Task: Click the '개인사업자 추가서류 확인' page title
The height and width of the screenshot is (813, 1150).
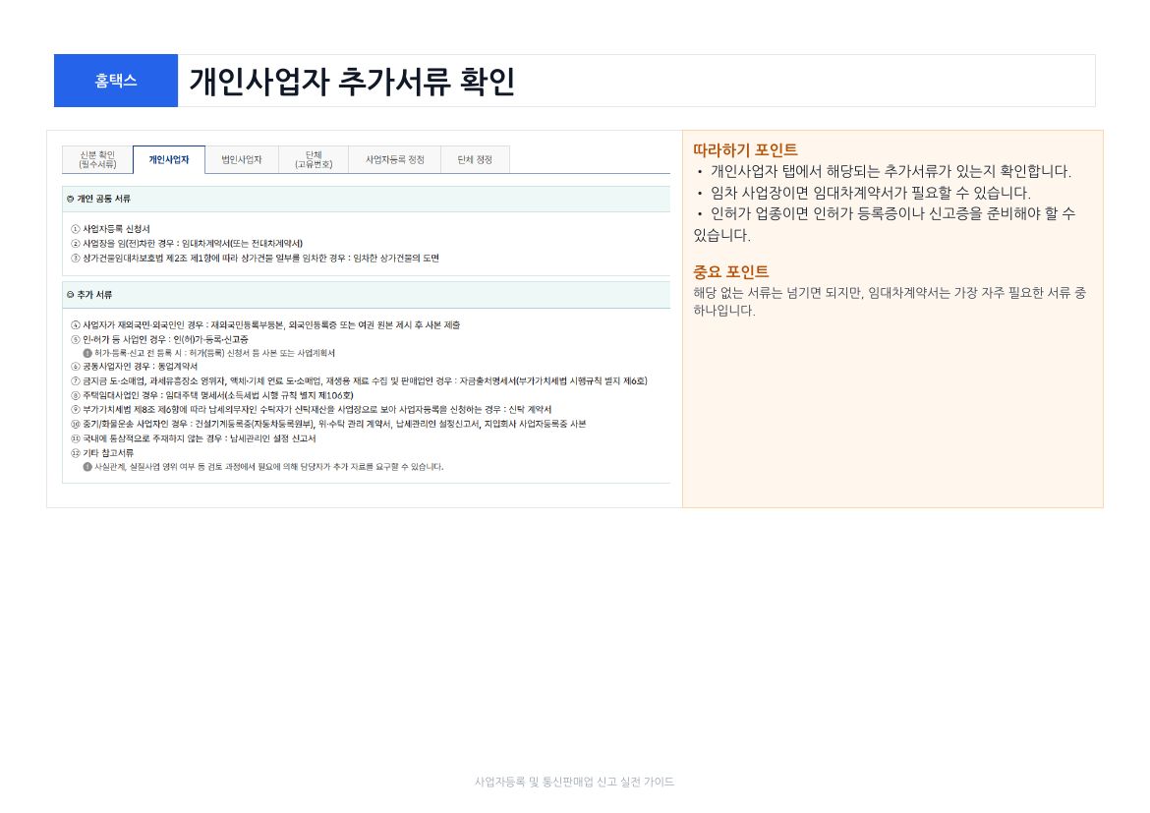Action: (x=352, y=82)
